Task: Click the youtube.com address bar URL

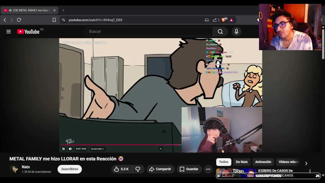Action: [95, 20]
